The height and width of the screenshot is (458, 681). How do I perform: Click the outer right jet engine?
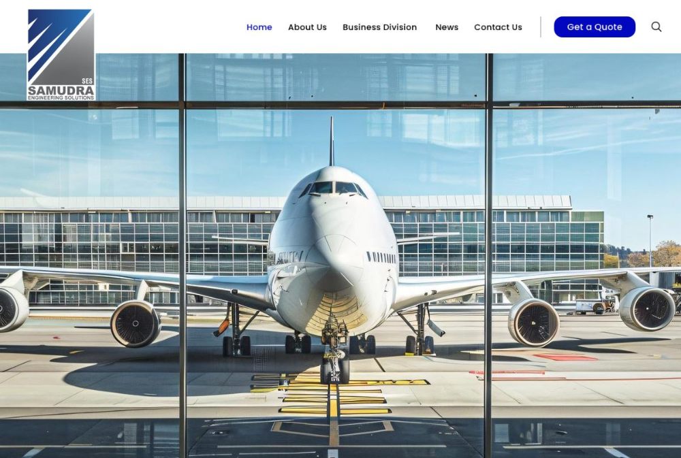[647, 309]
